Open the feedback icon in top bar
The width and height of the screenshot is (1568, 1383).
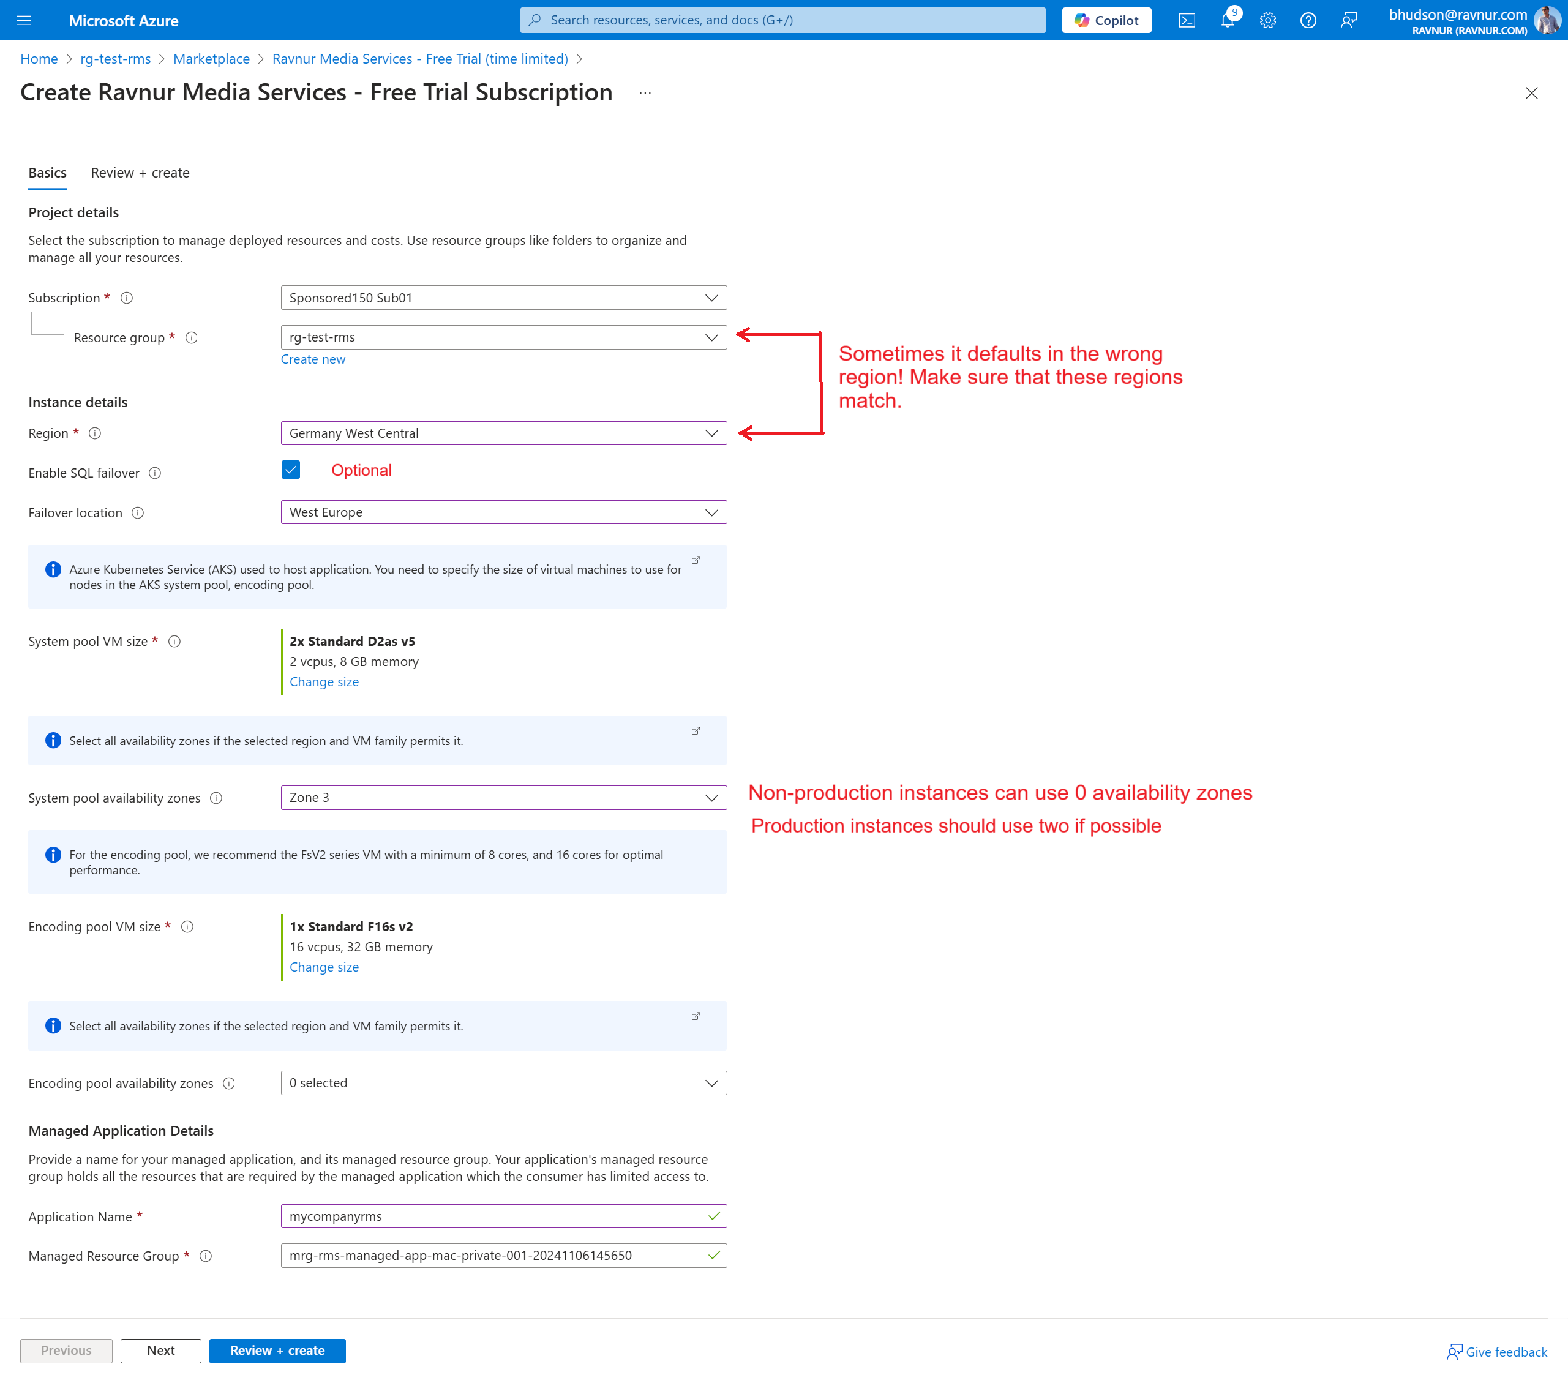point(1349,21)
